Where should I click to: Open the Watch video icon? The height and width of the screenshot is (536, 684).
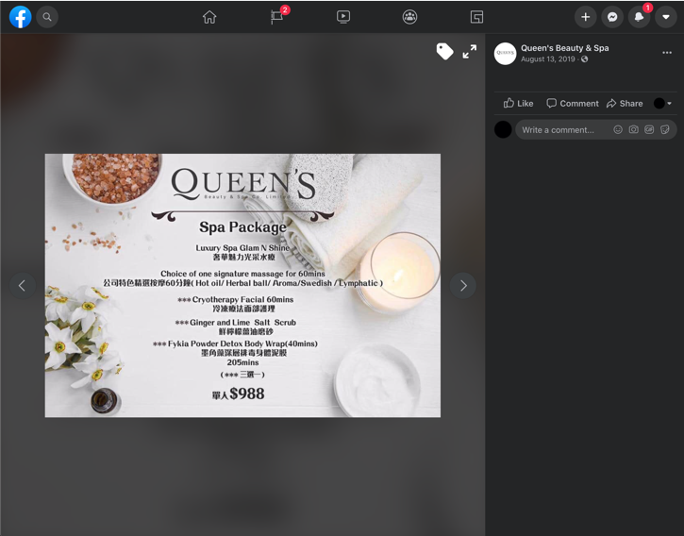(343, 17)
